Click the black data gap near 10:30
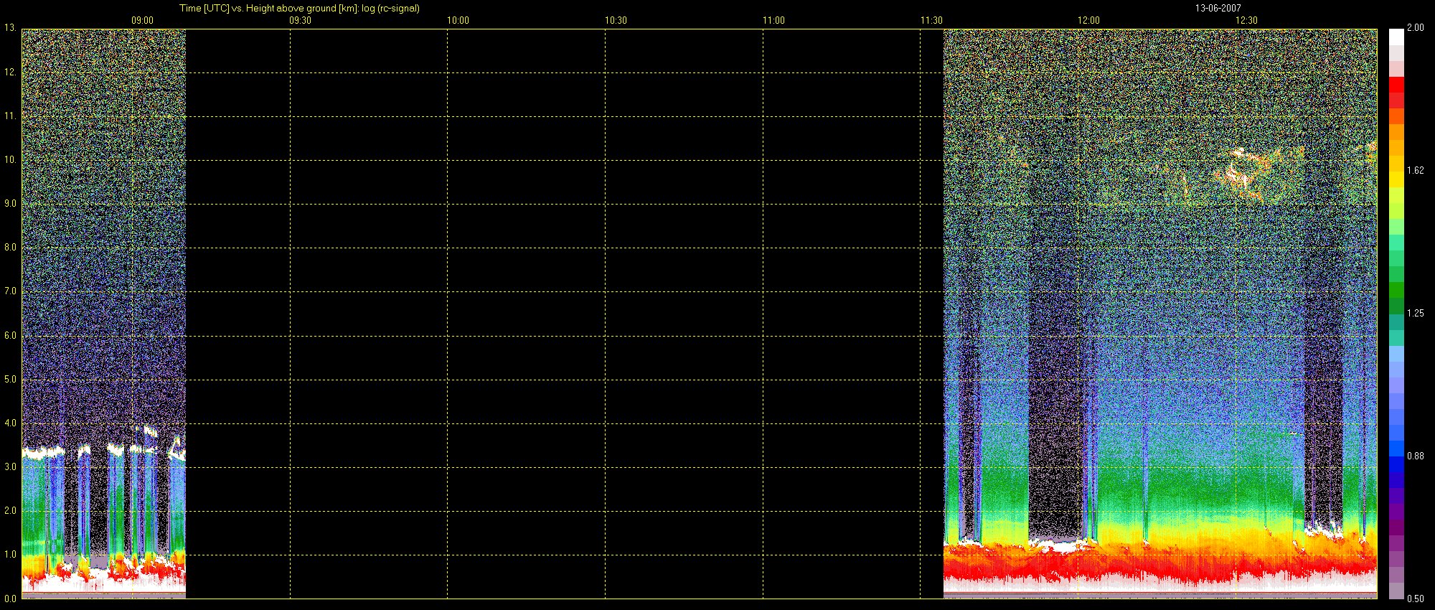 tap(564, 314)
